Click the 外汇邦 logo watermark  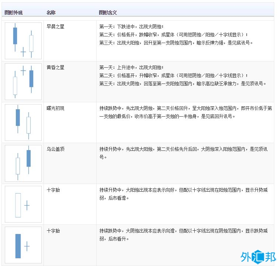(x=257, y=257)
